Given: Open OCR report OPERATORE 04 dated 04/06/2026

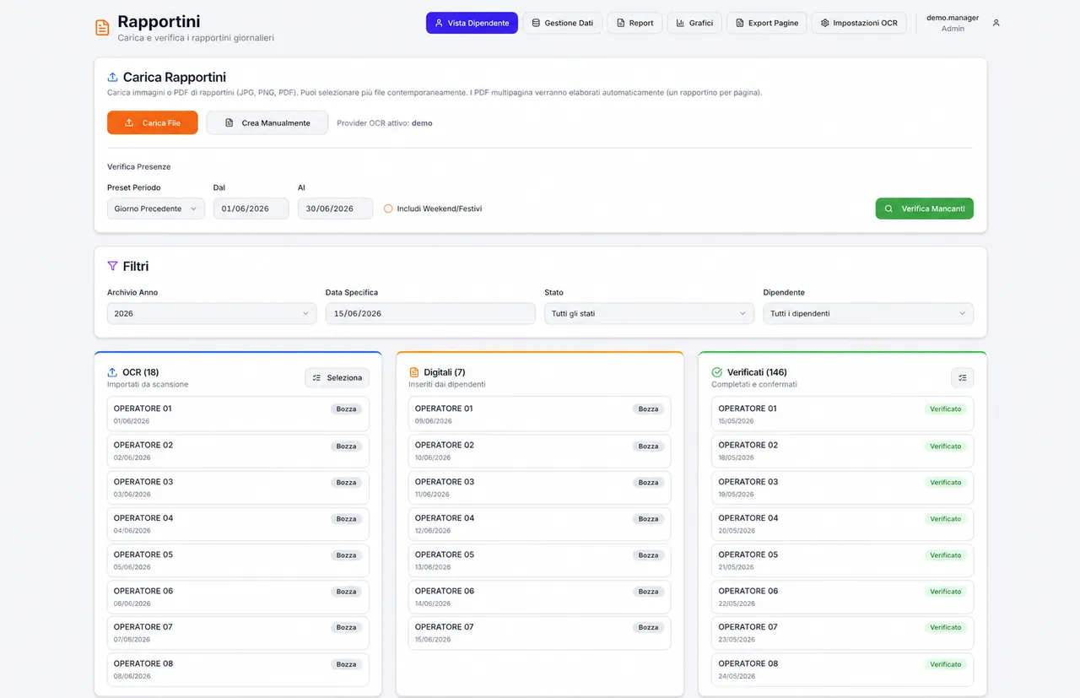Looking at the screenshot, I should click(238, 523).
